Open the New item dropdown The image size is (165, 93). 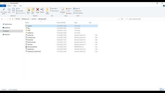54,9
